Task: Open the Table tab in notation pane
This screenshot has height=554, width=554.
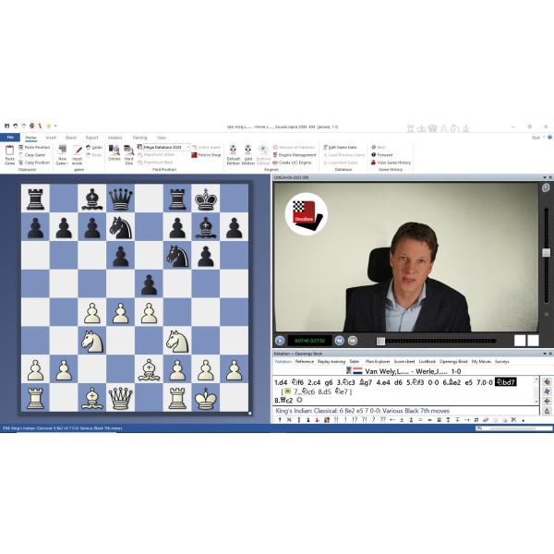Action: tap(354, 361)
